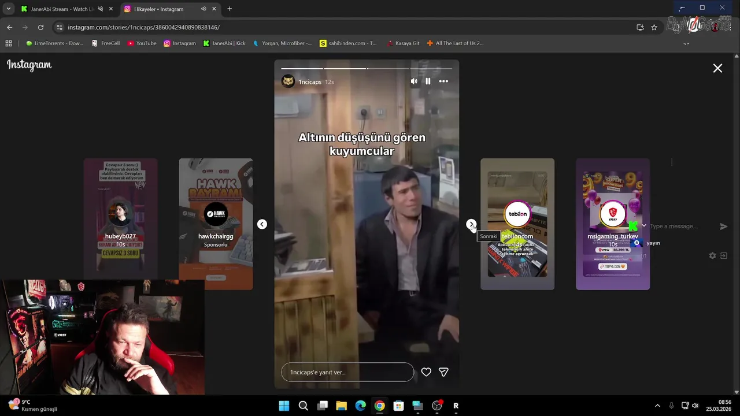Close the Instagram story viewer
Viewport: 740px width, 416px height.
(717, 68)
